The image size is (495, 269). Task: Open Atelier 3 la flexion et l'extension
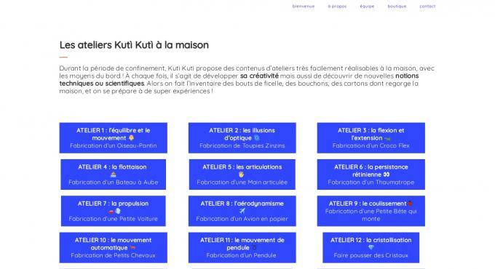pyautogui.click(x=371, y=138)
